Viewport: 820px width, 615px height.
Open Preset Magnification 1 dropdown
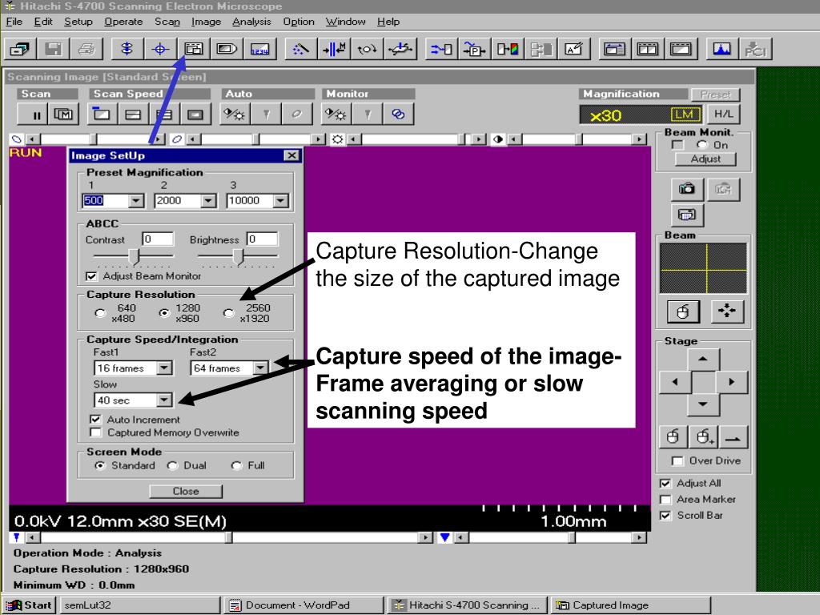[x=136, y=201]
